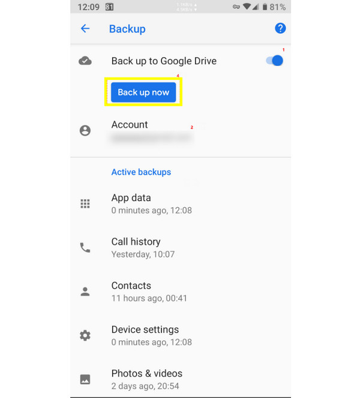This screenshot has width=360, height=398.
Task: Tap the 12:09 clock in status bar
Action: pyautogui.click(x=89, y=7)
